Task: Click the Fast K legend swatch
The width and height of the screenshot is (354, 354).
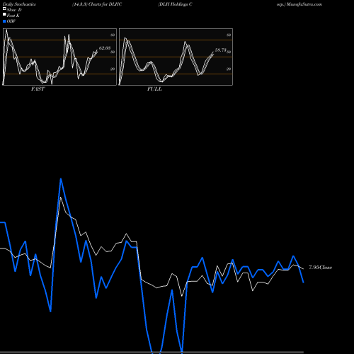Action: pos(4,15)
